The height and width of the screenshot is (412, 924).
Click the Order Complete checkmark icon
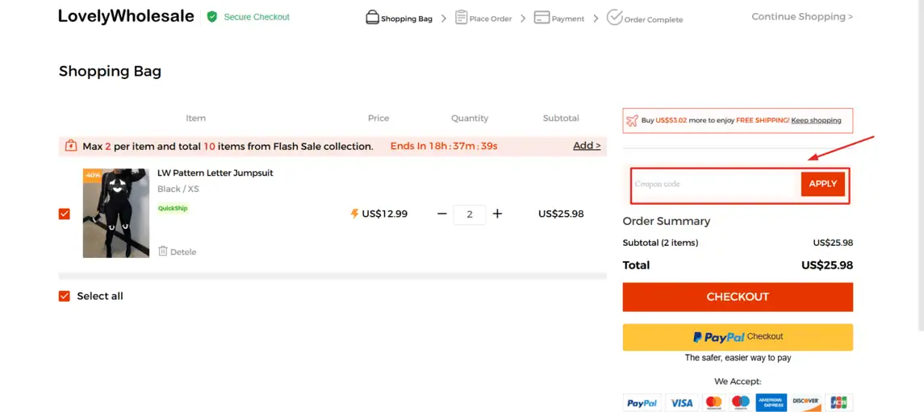pyautogui.click(x=615, y=18)
